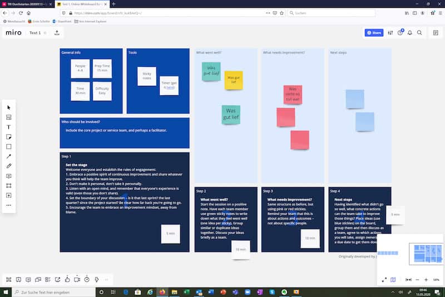
Task: Select the connection line tool
Action: (x=9, y=157)
